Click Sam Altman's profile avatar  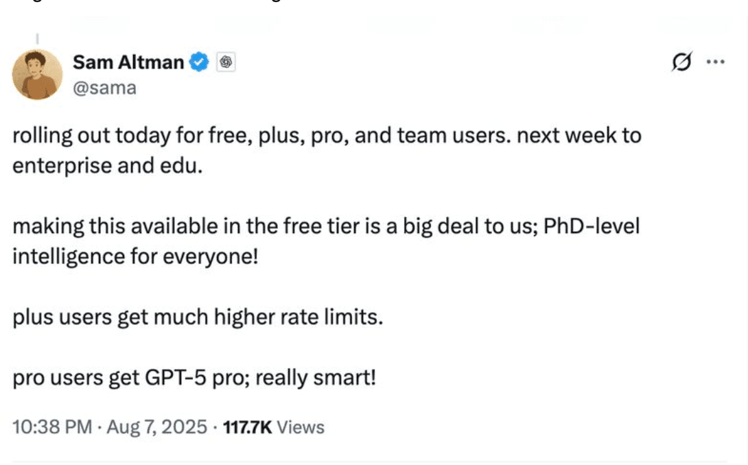tap(37, 75)
